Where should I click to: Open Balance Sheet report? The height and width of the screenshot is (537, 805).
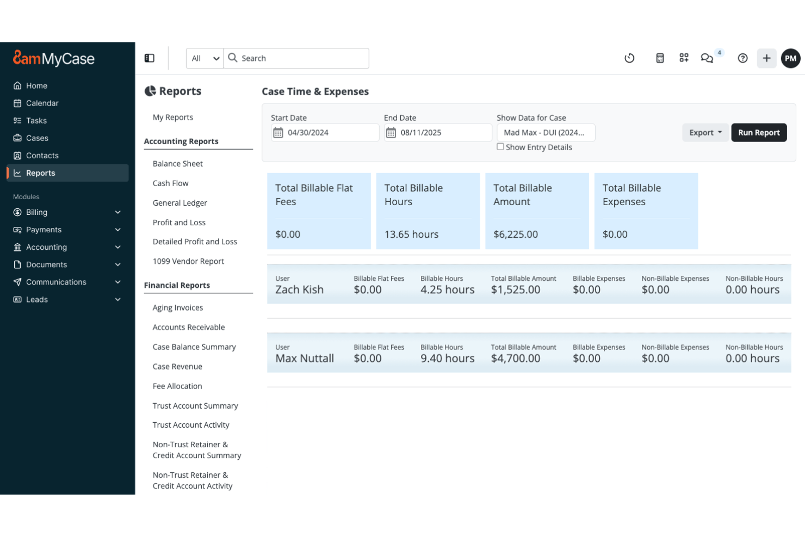178,164
